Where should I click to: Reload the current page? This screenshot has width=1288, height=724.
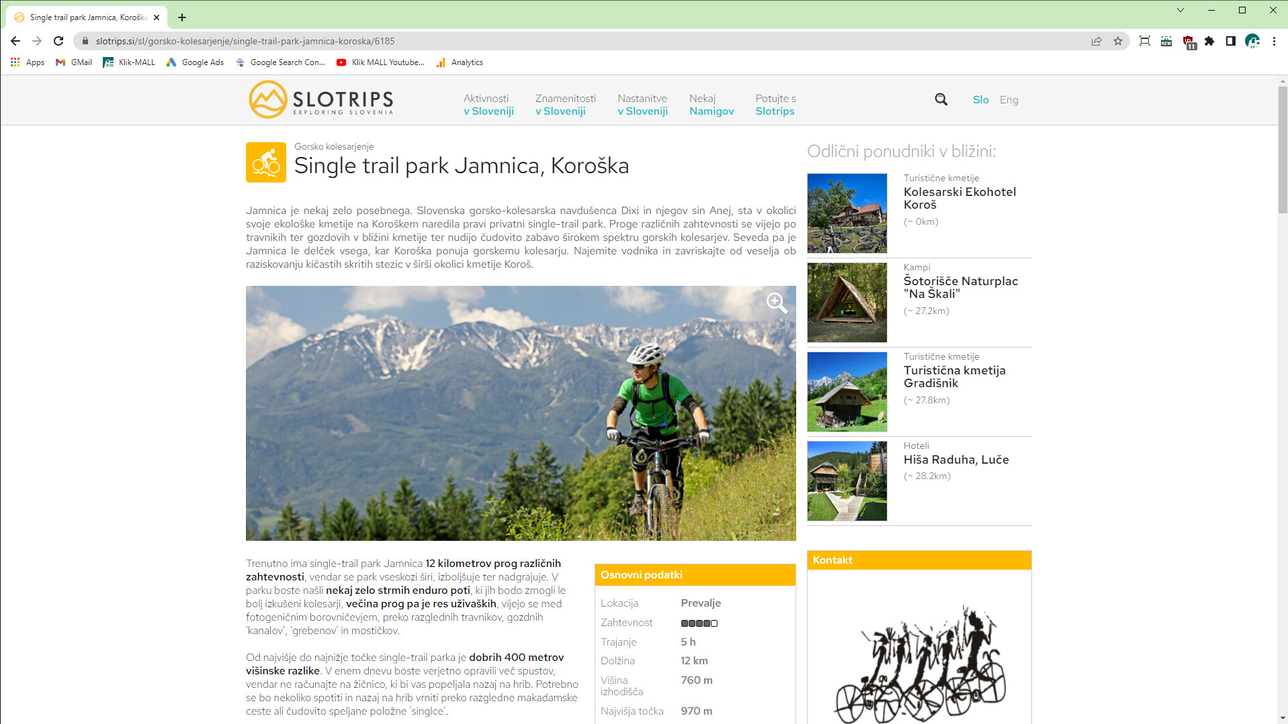pos(58,41)
